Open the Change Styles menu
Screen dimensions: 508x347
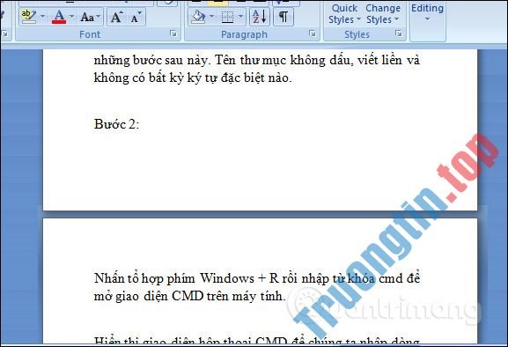[x=383, y=13]
